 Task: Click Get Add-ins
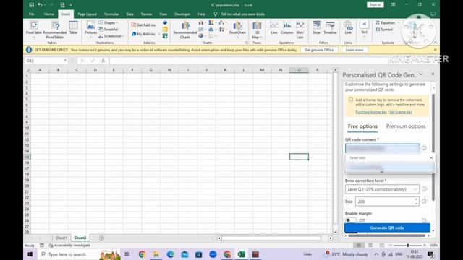(x=143, y=25)
